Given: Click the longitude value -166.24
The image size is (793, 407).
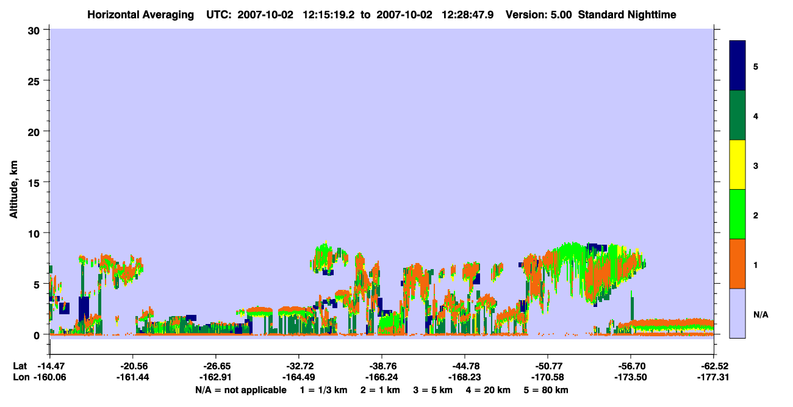Looking at the screenshot, I should tap(381, 378).
